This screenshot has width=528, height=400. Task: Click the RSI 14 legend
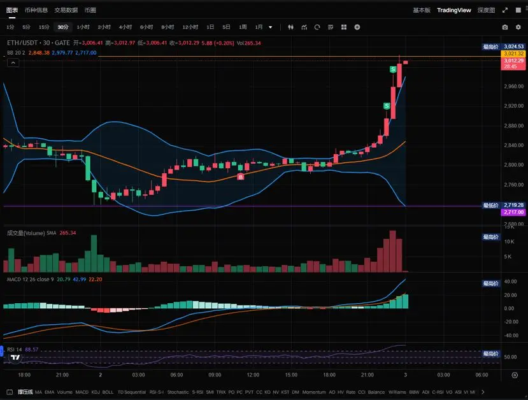14,350
